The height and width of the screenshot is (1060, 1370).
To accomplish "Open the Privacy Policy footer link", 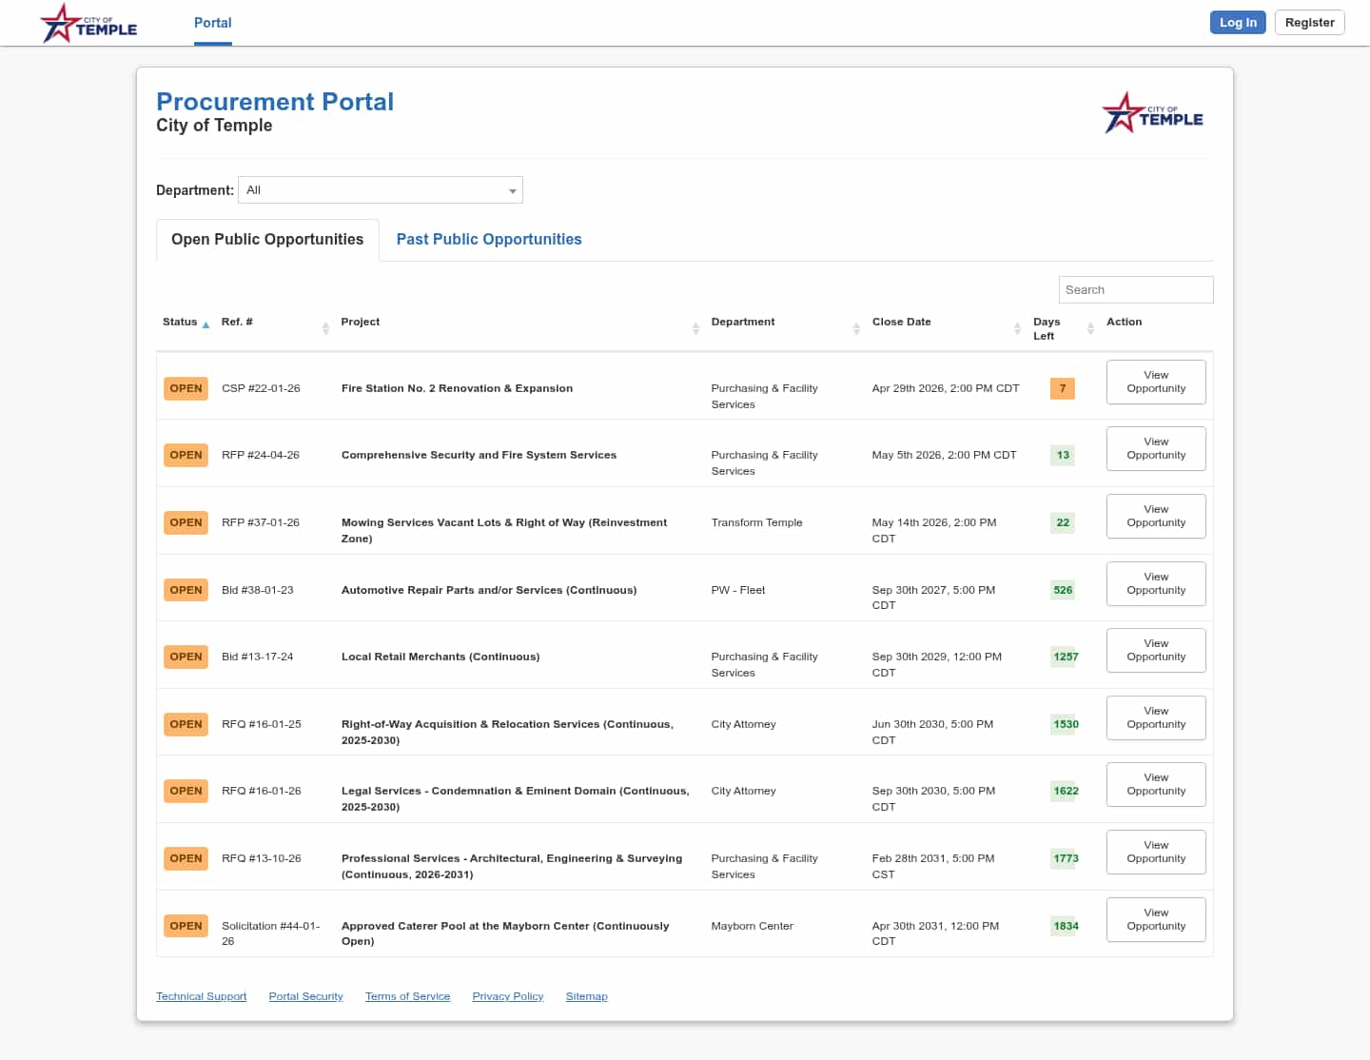I will (507, 996).
